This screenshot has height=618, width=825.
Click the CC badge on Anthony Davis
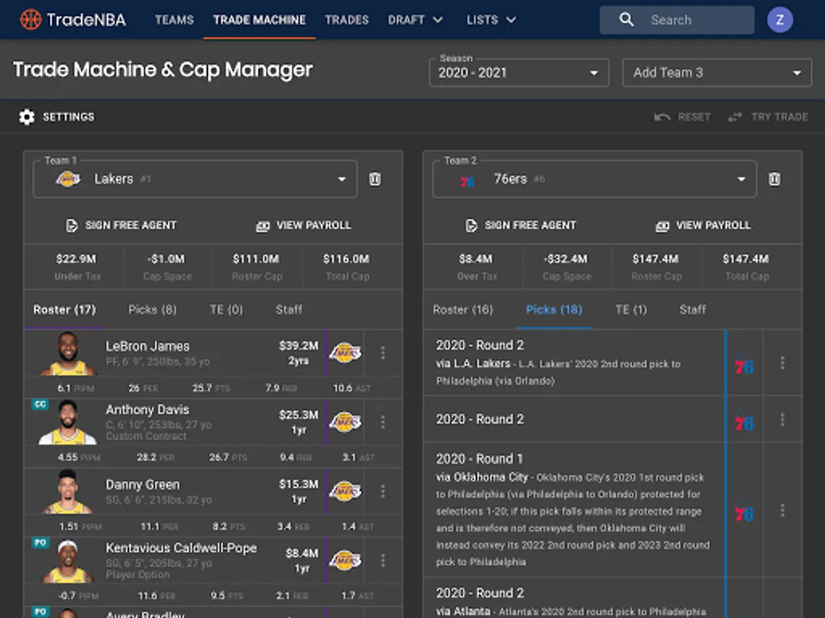point(39,404)
